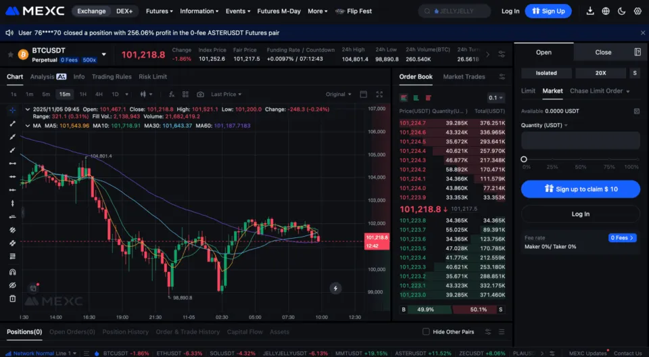Open the transfer icon beside Available balance
The image size is (649, 357).
[x=637, y=111]
